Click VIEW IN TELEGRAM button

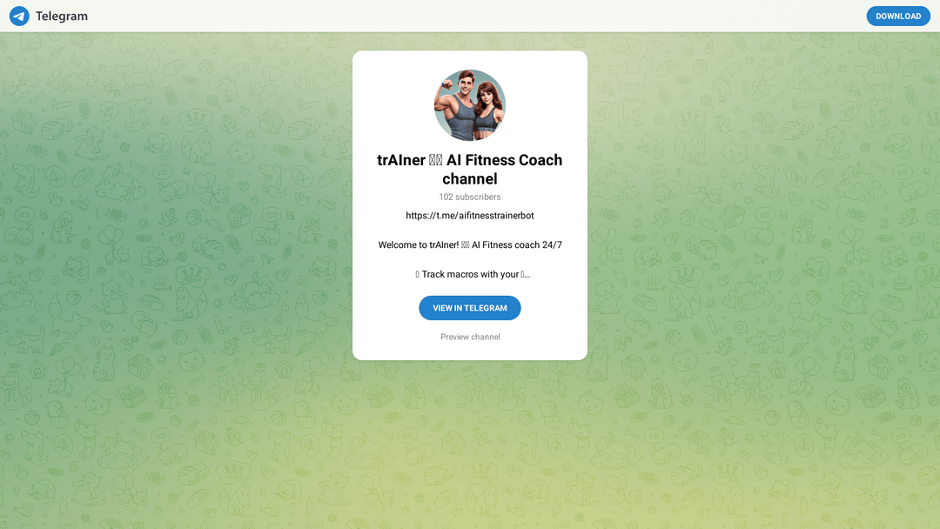tap(470, 308)
